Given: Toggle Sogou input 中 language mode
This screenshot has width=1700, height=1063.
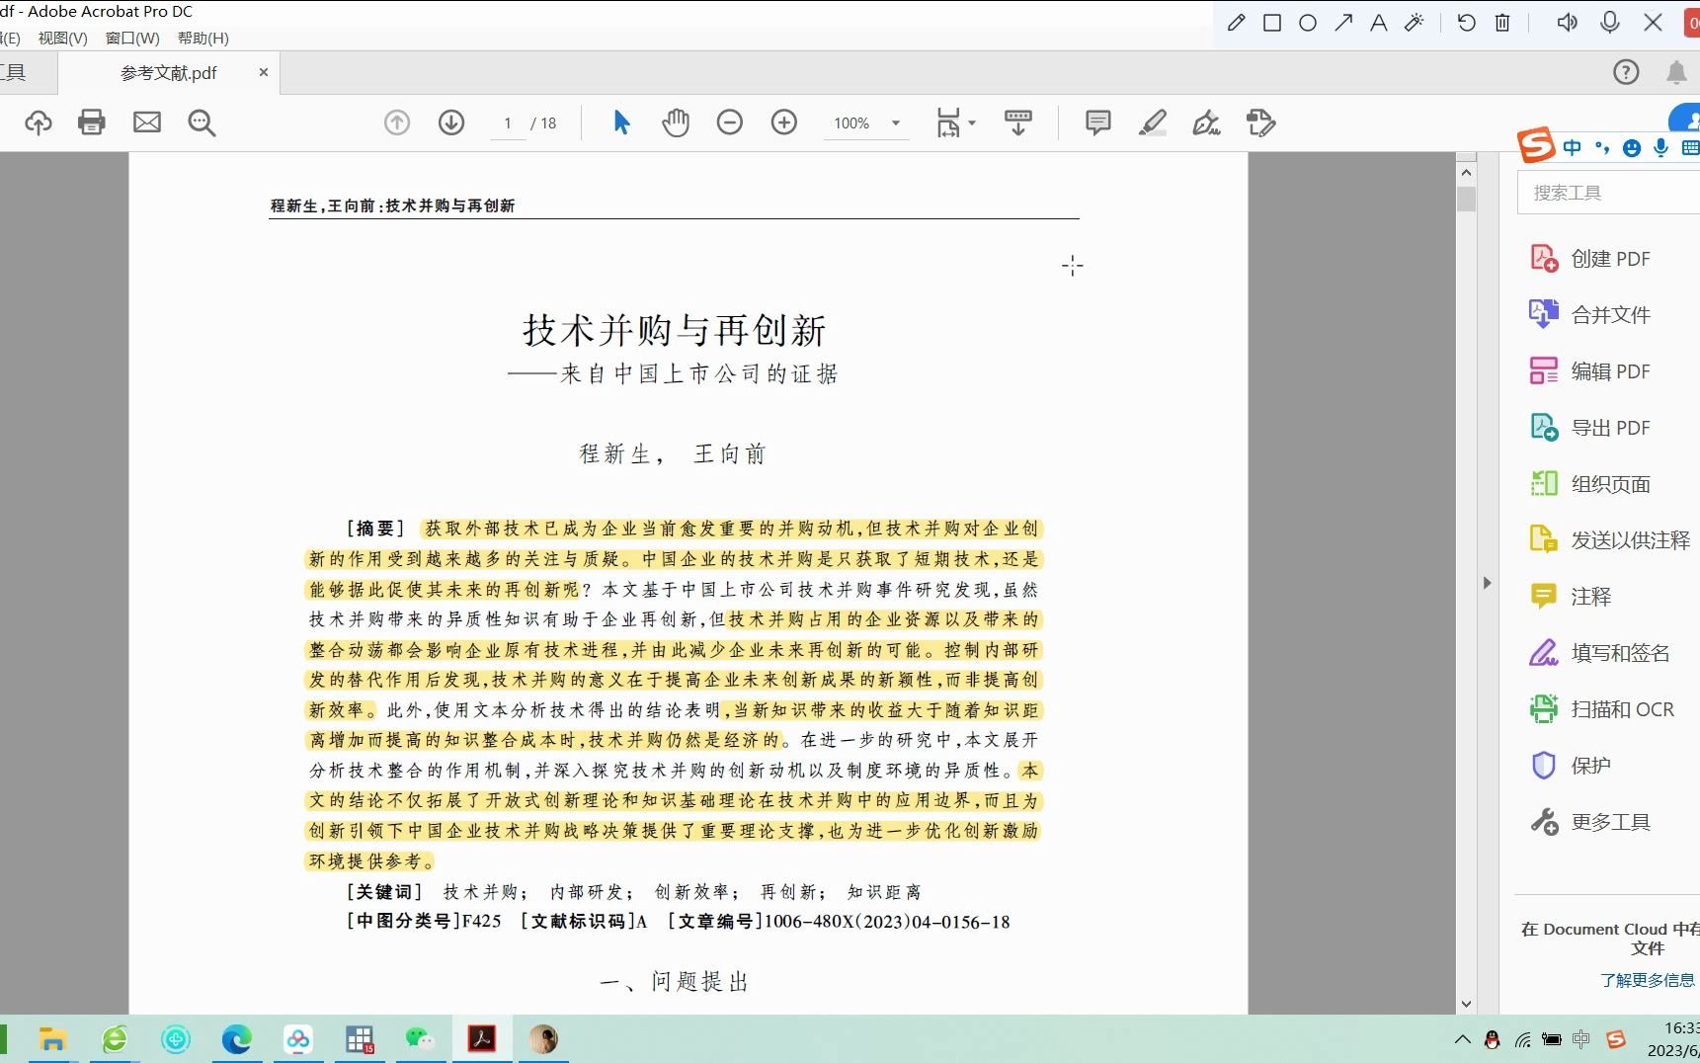Looking at the screenshot, I should [x=1572, y=147].
